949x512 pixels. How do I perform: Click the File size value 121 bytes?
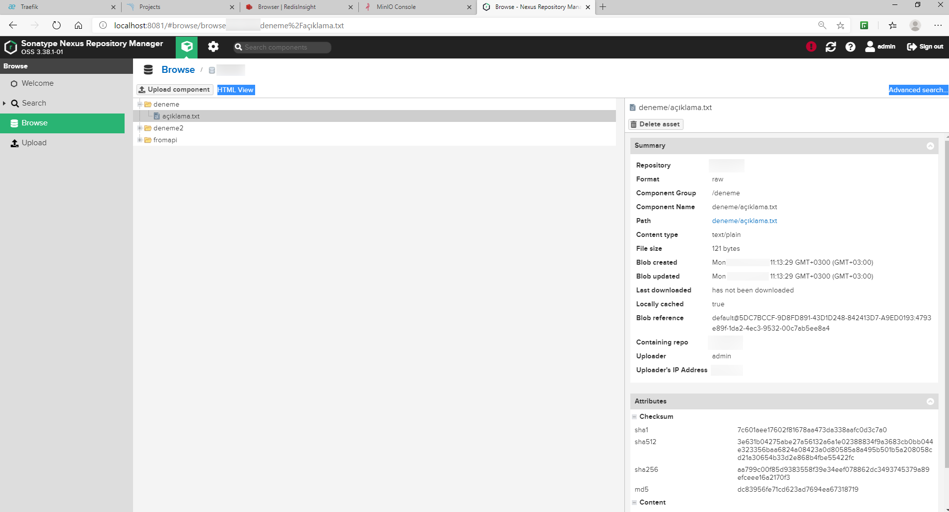click(x=726, y=249)
